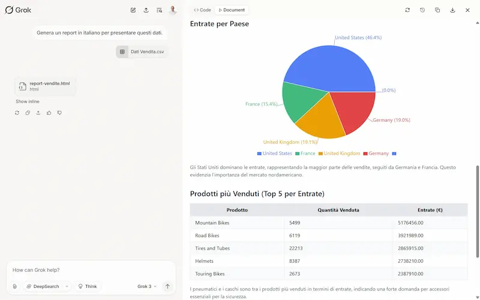Click the United Kingdom (19.1%) chart label
The image size is (480, 300).
[290, 142]
